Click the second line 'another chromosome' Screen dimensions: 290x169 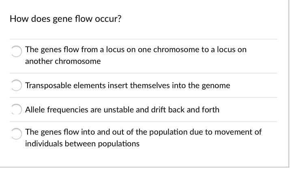[63, 61]
